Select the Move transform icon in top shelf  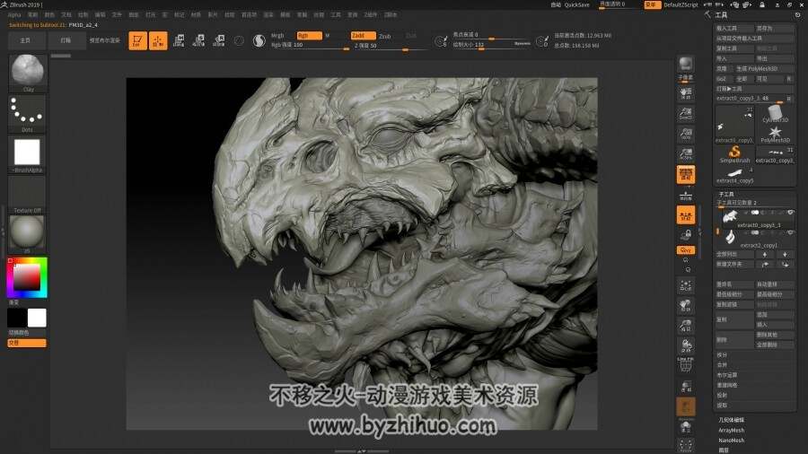(x=179, y=40)
